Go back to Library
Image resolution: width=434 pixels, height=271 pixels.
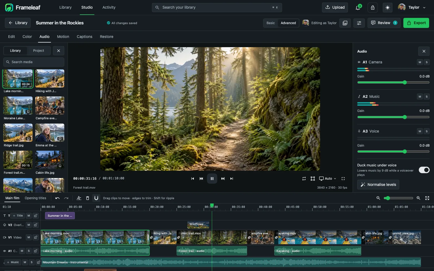tap(18, 23)
